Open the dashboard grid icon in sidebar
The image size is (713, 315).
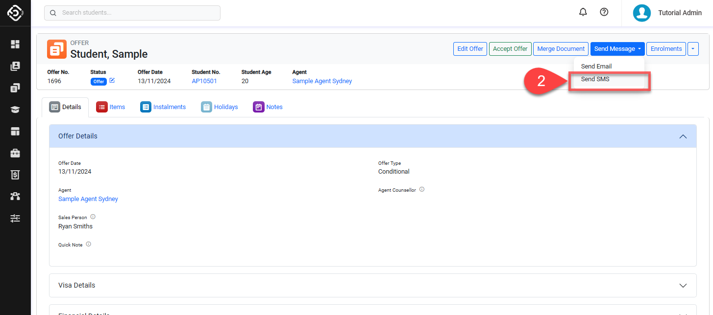point(15,45)
